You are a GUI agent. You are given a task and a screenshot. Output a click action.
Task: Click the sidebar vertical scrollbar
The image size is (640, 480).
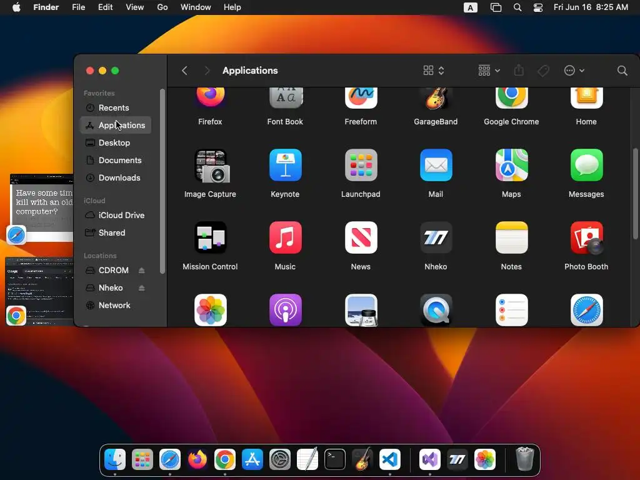pos(162,181)
